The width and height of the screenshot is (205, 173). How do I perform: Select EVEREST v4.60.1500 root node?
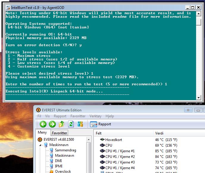click(x=59, y=140)
